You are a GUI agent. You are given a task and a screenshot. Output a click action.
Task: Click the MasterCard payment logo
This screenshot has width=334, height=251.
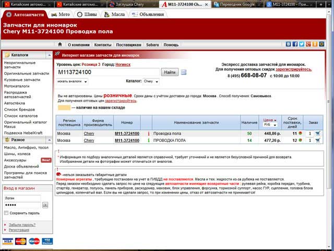pyautogui.click(x=21, y=242)
